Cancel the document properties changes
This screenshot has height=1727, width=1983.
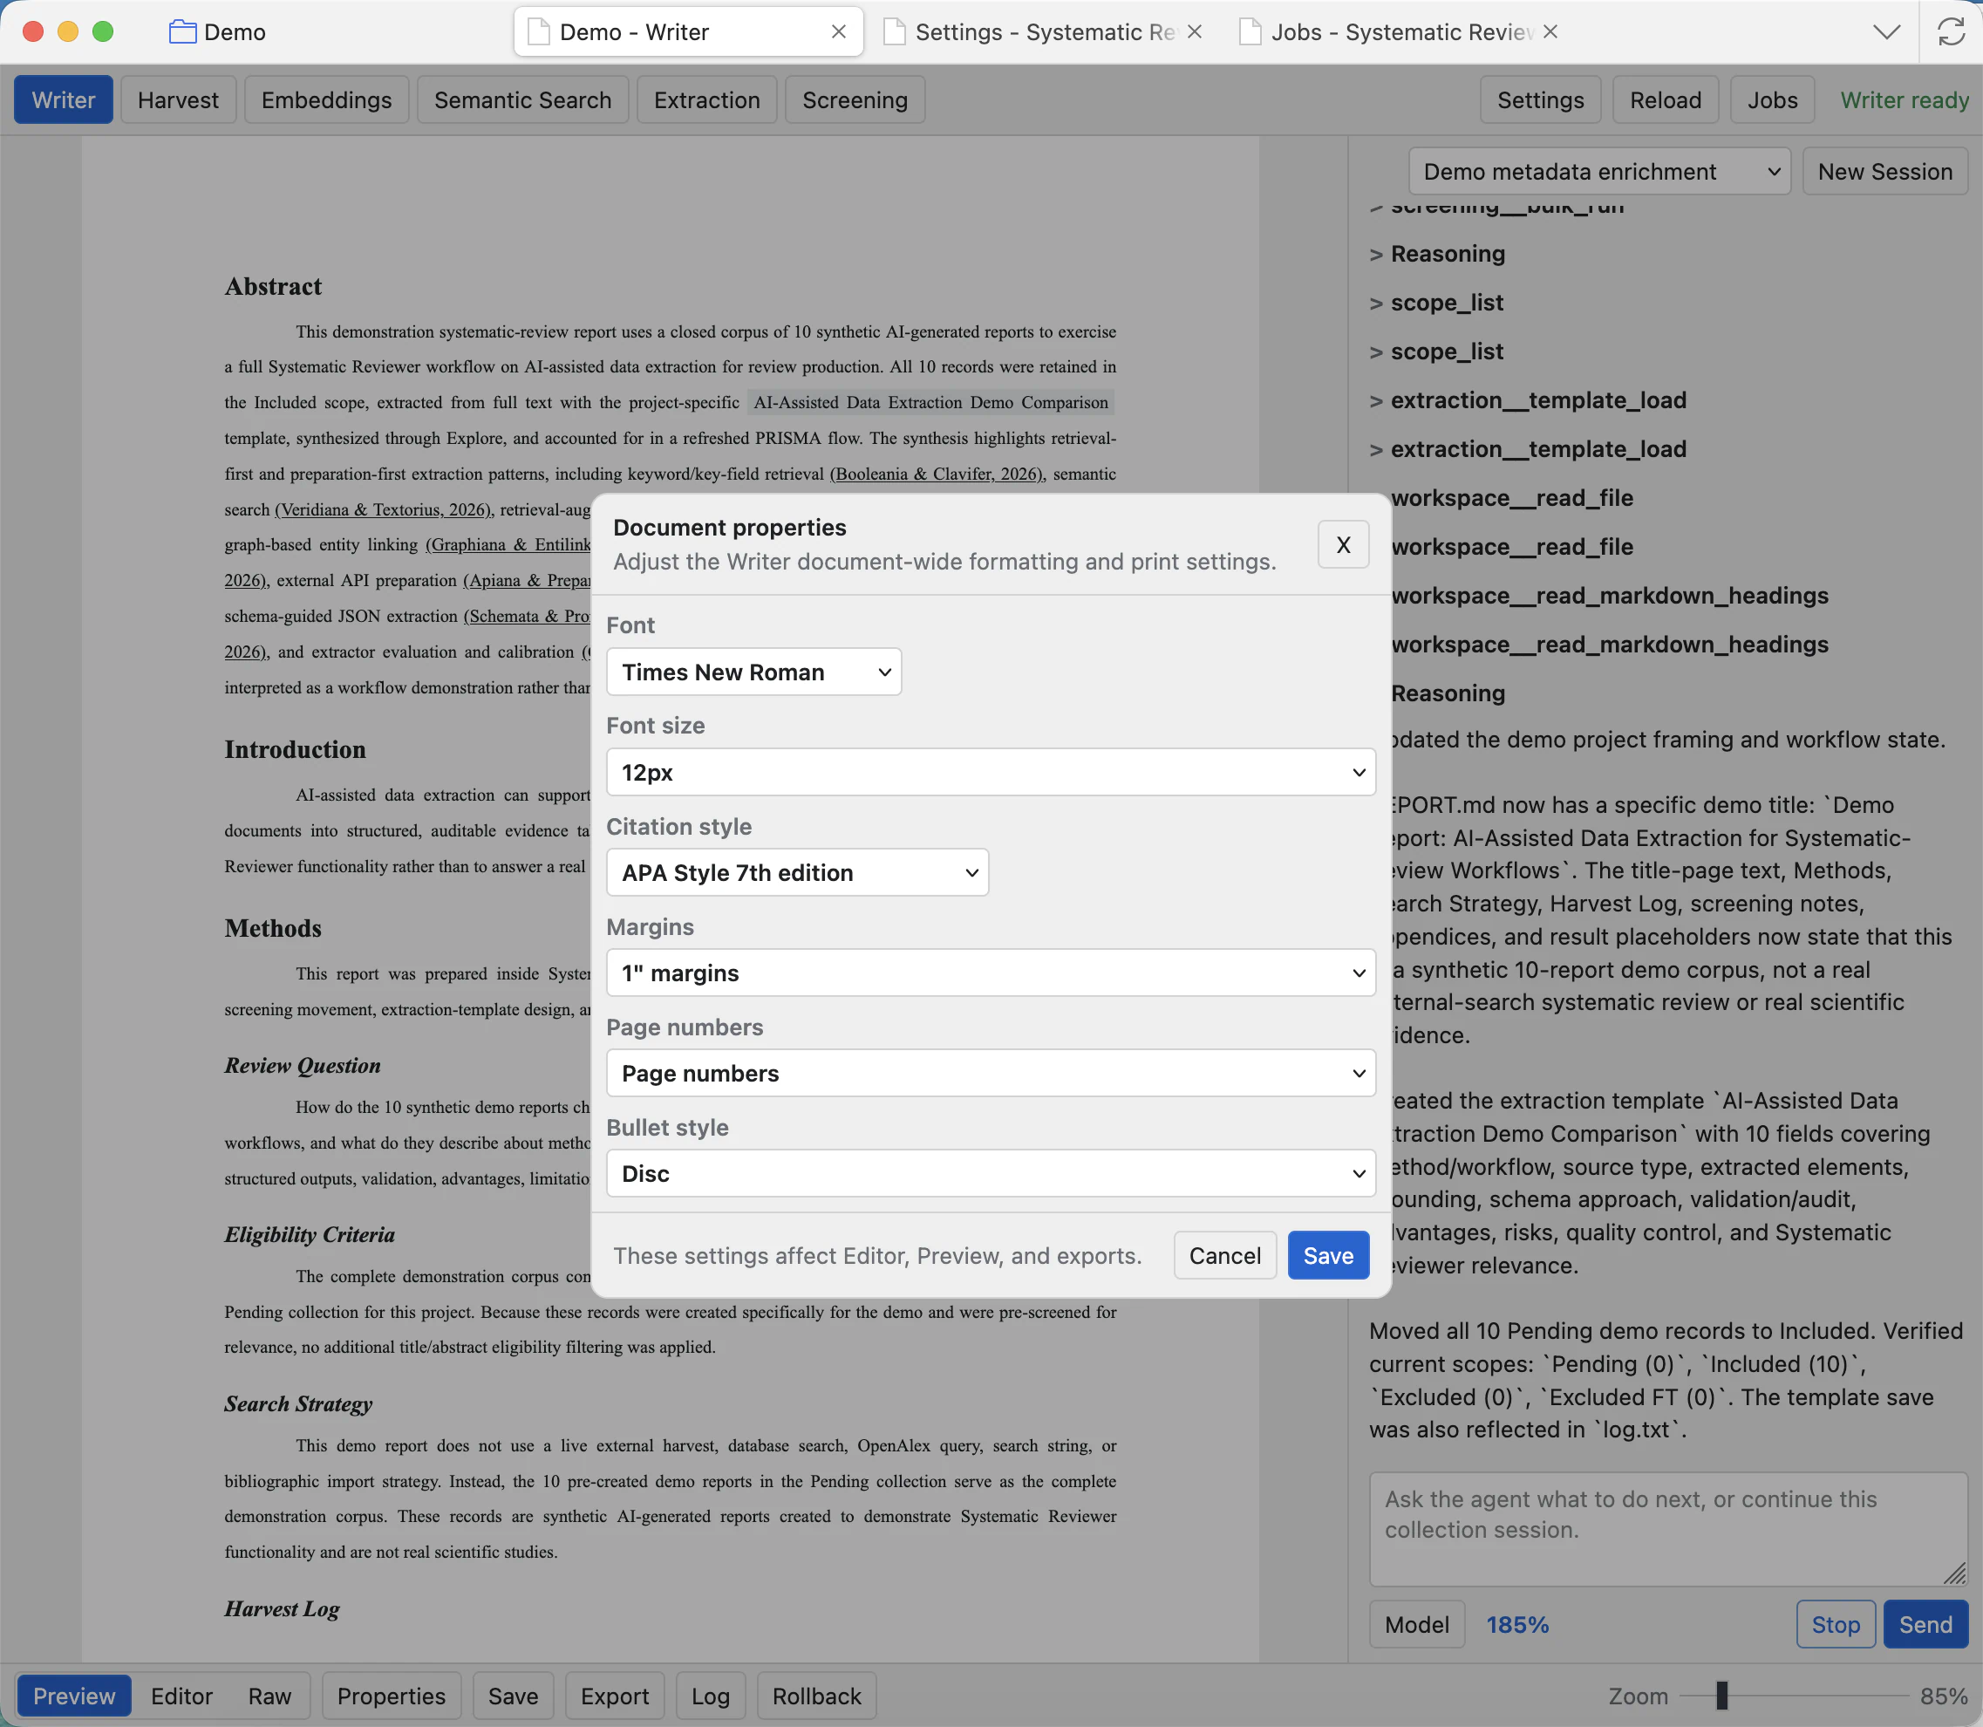click(x=1224, y=1255)
